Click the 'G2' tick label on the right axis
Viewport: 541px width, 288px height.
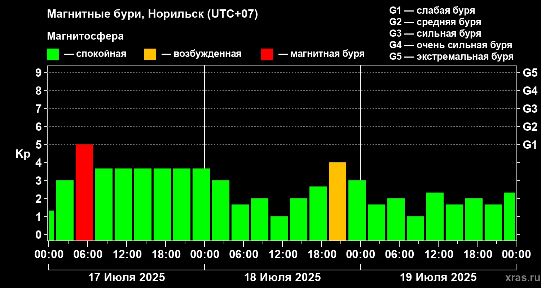(x=530, y=127)
